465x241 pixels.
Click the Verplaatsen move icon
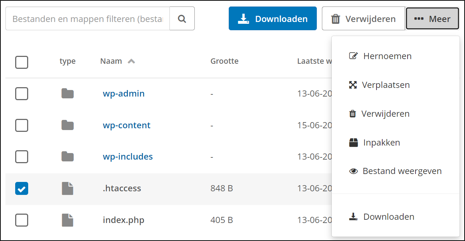[x=353, y=85]
